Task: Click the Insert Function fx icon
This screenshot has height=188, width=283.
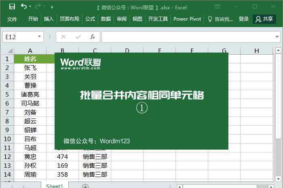Action: coord(93,37)
